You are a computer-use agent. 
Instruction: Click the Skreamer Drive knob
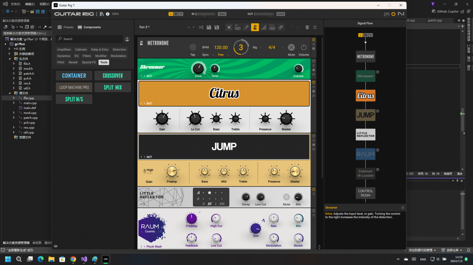tap(198, 68)
